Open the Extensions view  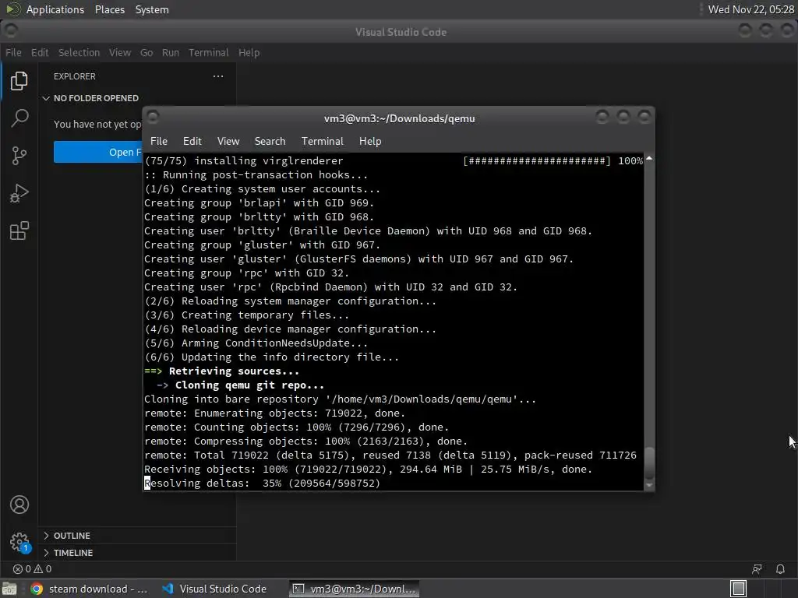[x=19, y=230]
